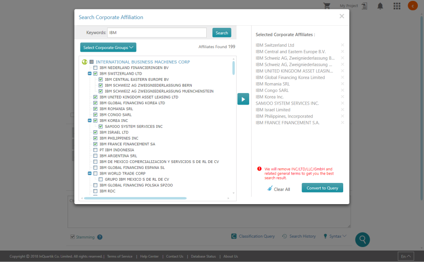
Task: Collapse the IBM KOREA INC node
Action: (x=90, y=121)
